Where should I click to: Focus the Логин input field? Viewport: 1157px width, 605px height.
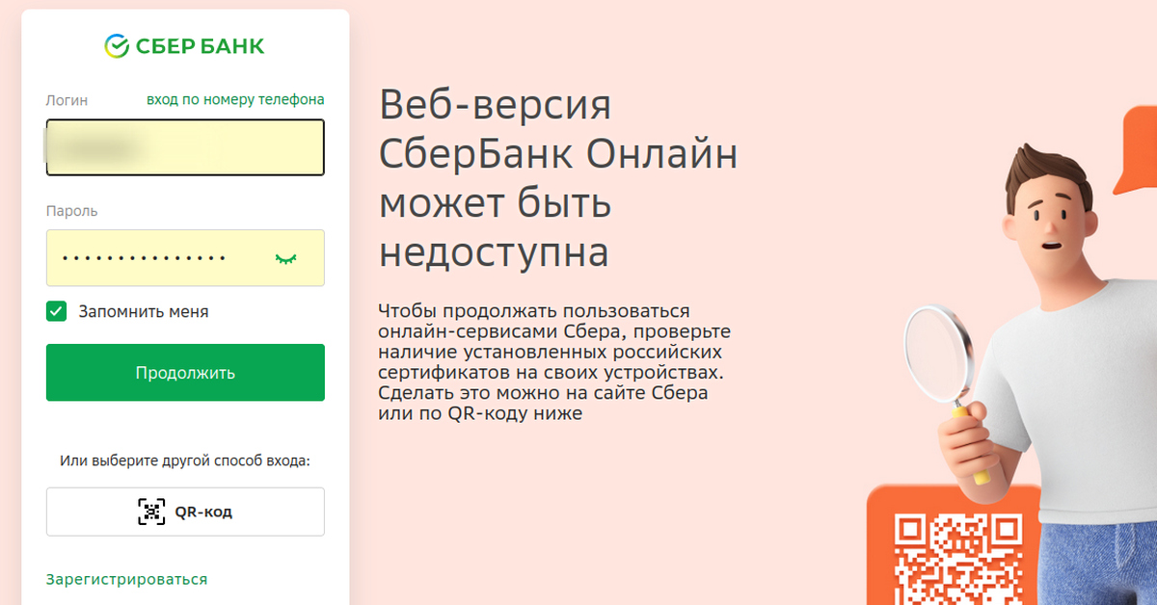185,147
